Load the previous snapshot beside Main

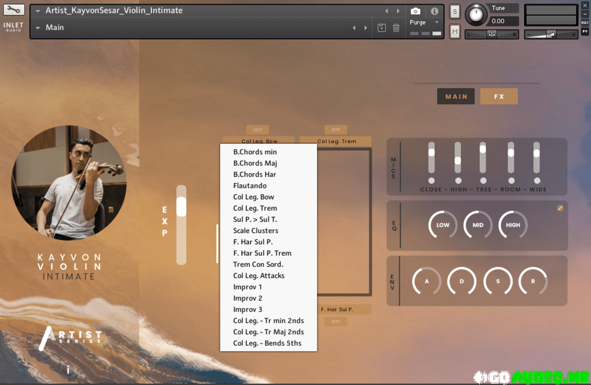pos(354,28)
